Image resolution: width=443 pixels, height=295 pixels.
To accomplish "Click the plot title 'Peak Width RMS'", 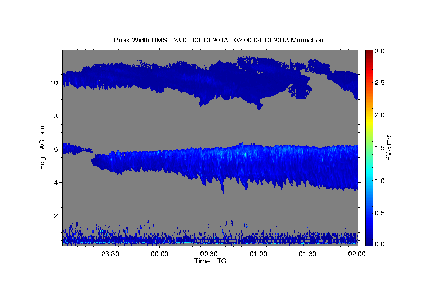I will coord(141,40).
